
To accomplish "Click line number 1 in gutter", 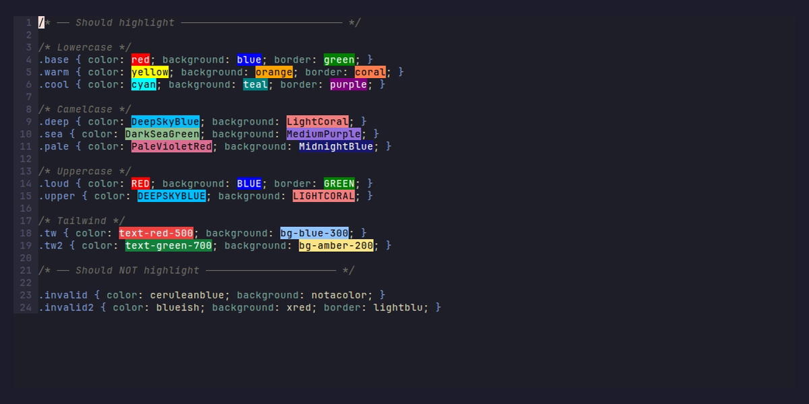I will tap(29, 23).
